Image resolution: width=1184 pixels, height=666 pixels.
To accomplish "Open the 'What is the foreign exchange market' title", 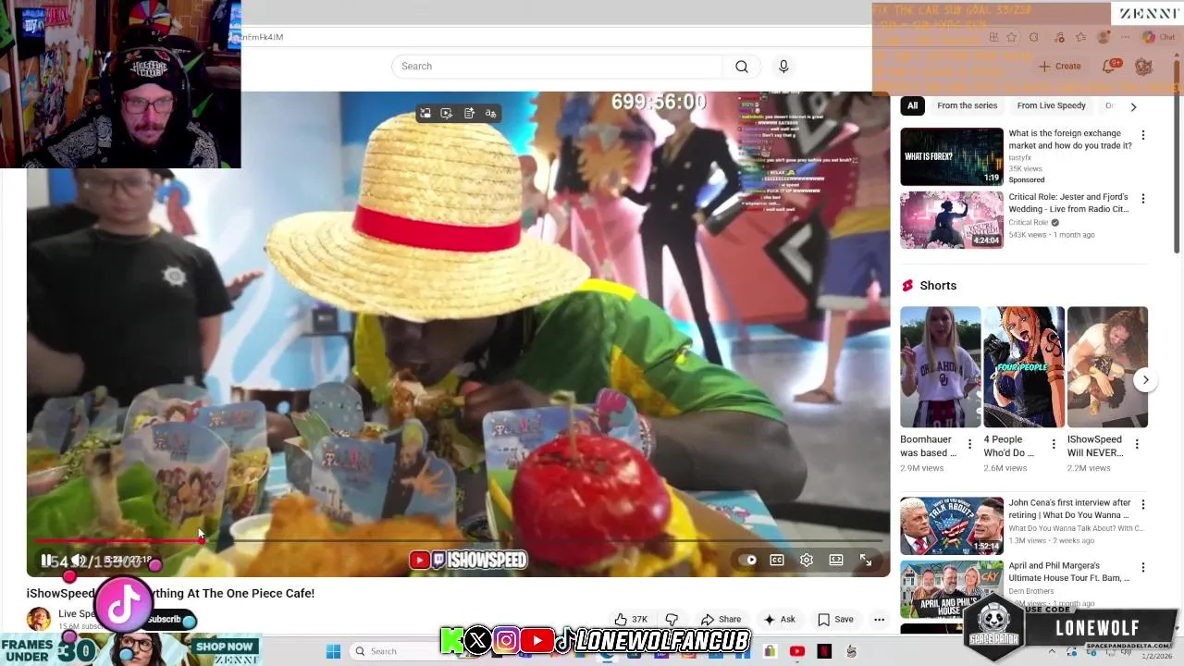I will 1070,140.
